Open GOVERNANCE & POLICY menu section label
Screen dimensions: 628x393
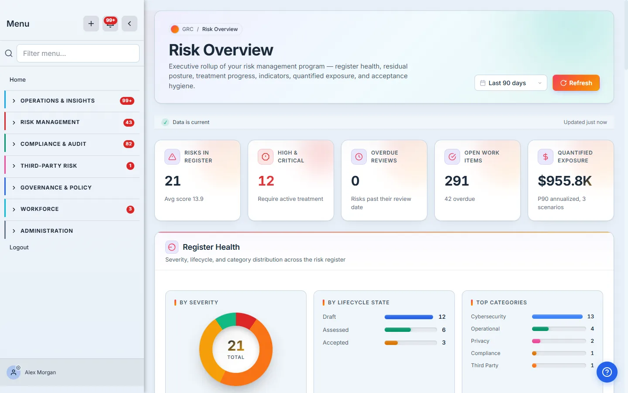click(56, 188)
